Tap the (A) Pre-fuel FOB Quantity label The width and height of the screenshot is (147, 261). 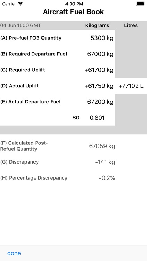point(31,38)
